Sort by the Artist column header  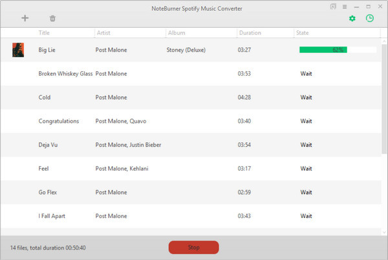(x=103, y=33)
